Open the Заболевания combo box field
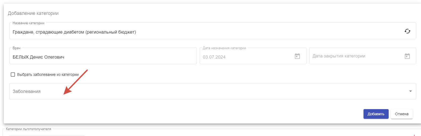Screen dimensions: 421x136 (213, 91)
